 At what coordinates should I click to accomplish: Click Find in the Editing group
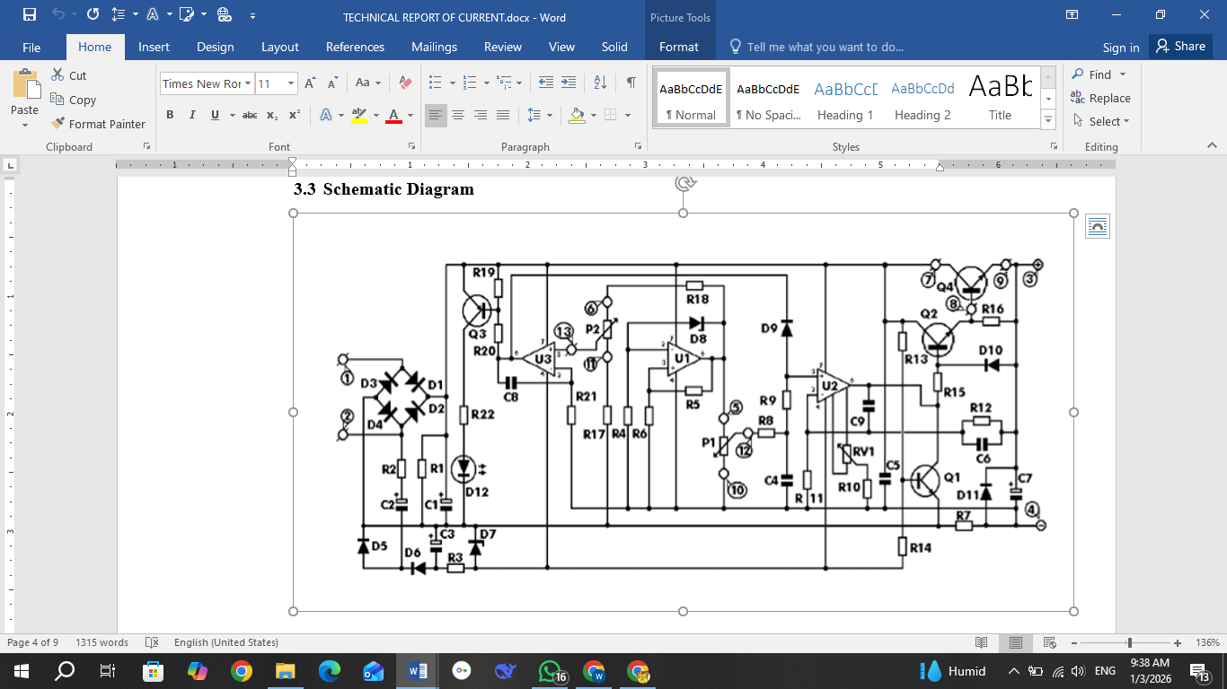click(1092, 74)
